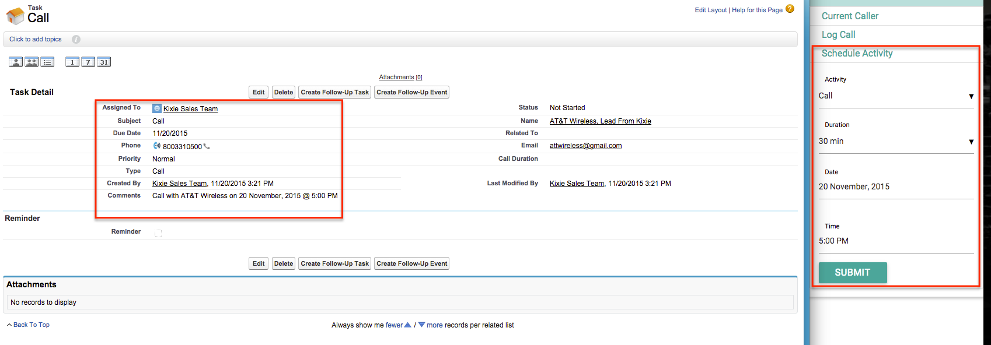Open AT&T Wireless, Lead From Kixie link

601,121
